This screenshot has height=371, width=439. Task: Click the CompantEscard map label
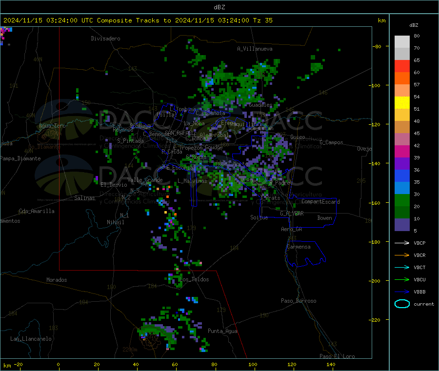[x=320, y=202]
